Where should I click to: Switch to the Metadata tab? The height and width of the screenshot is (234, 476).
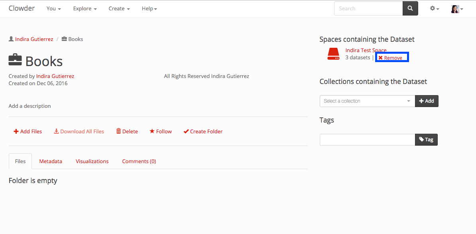point(51,161)
